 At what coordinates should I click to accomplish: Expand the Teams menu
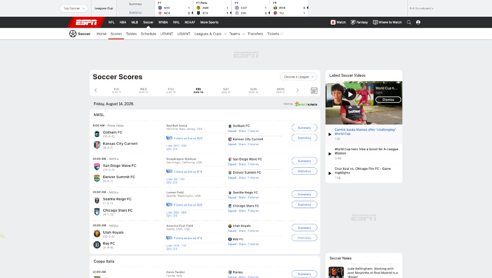tap(237, 34)
